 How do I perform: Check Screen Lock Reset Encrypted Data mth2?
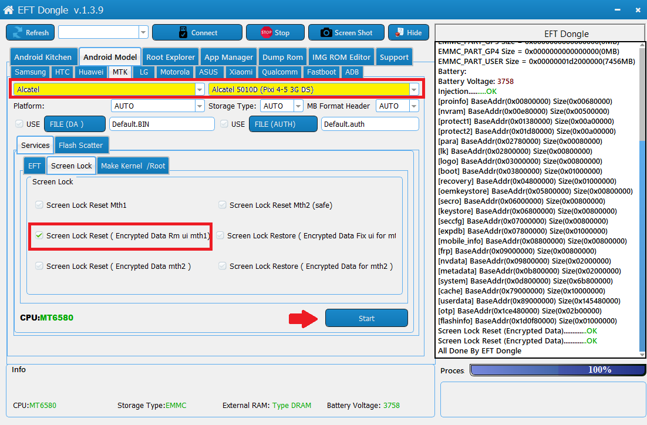click(39, 266)
